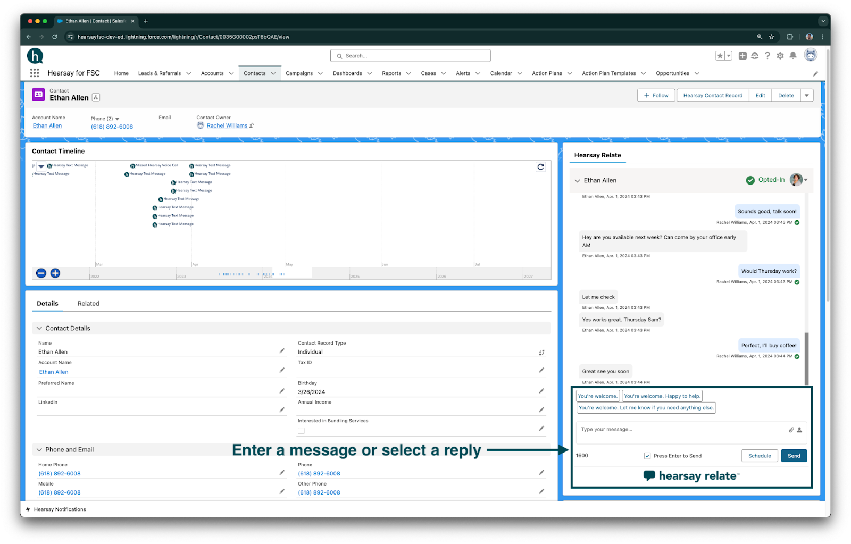Open the timeline filter dropdown arrow
Viewport: 851px width, 544px height.
(x=41, y=166)
